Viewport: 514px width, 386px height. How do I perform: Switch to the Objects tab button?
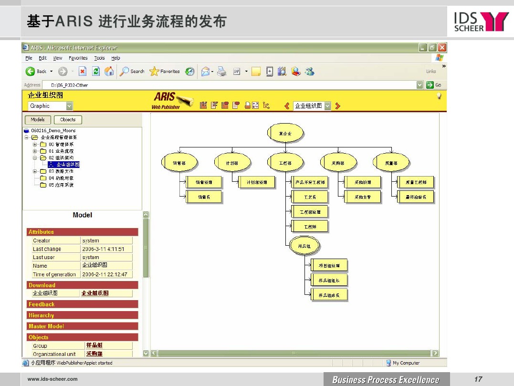(68, 120)
